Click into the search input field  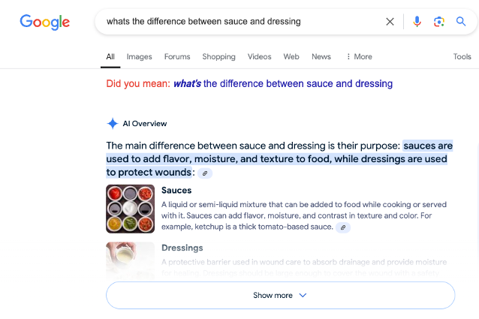point(240,22)
